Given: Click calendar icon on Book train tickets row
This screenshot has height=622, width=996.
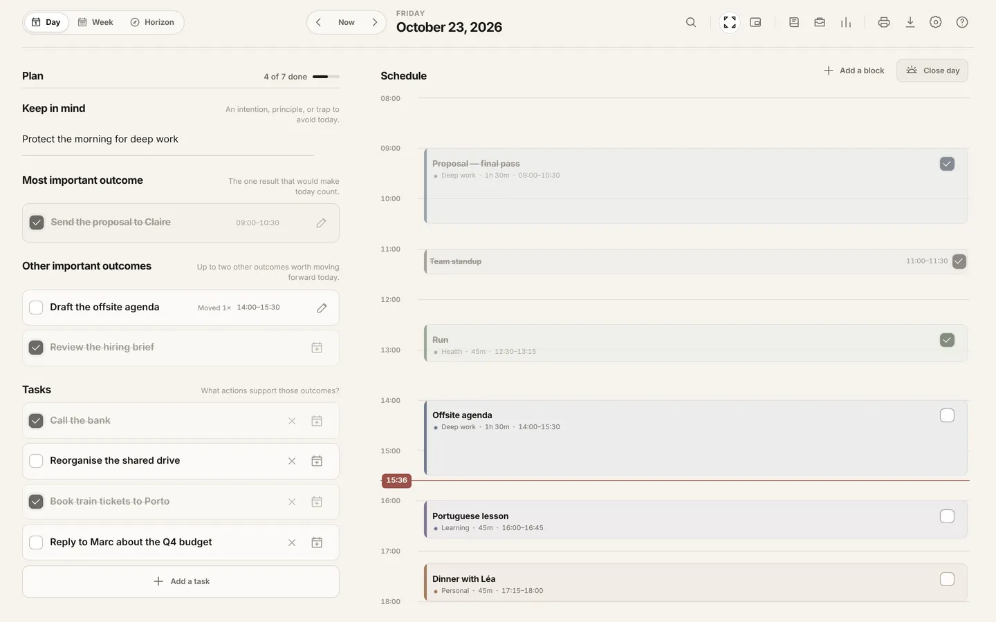Looking at the screenshot, I should pos(317,502).
